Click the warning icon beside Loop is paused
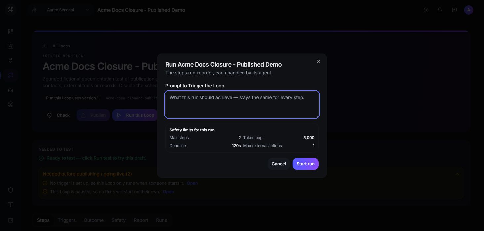The height and width of the screenshot is (231, 484). [45, 192]
